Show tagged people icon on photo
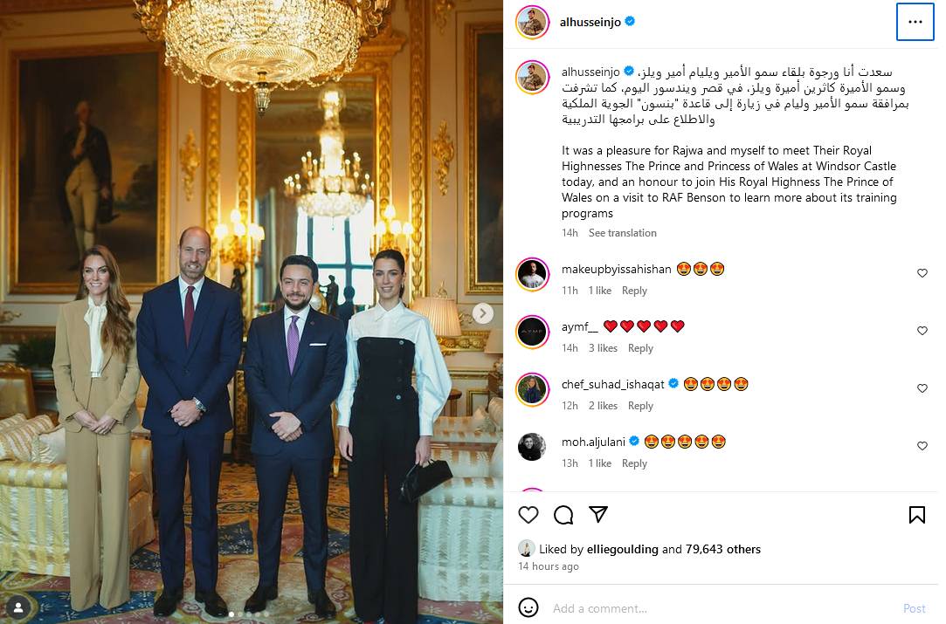This screenshot has height=624, width=946. tap(18, 607)
